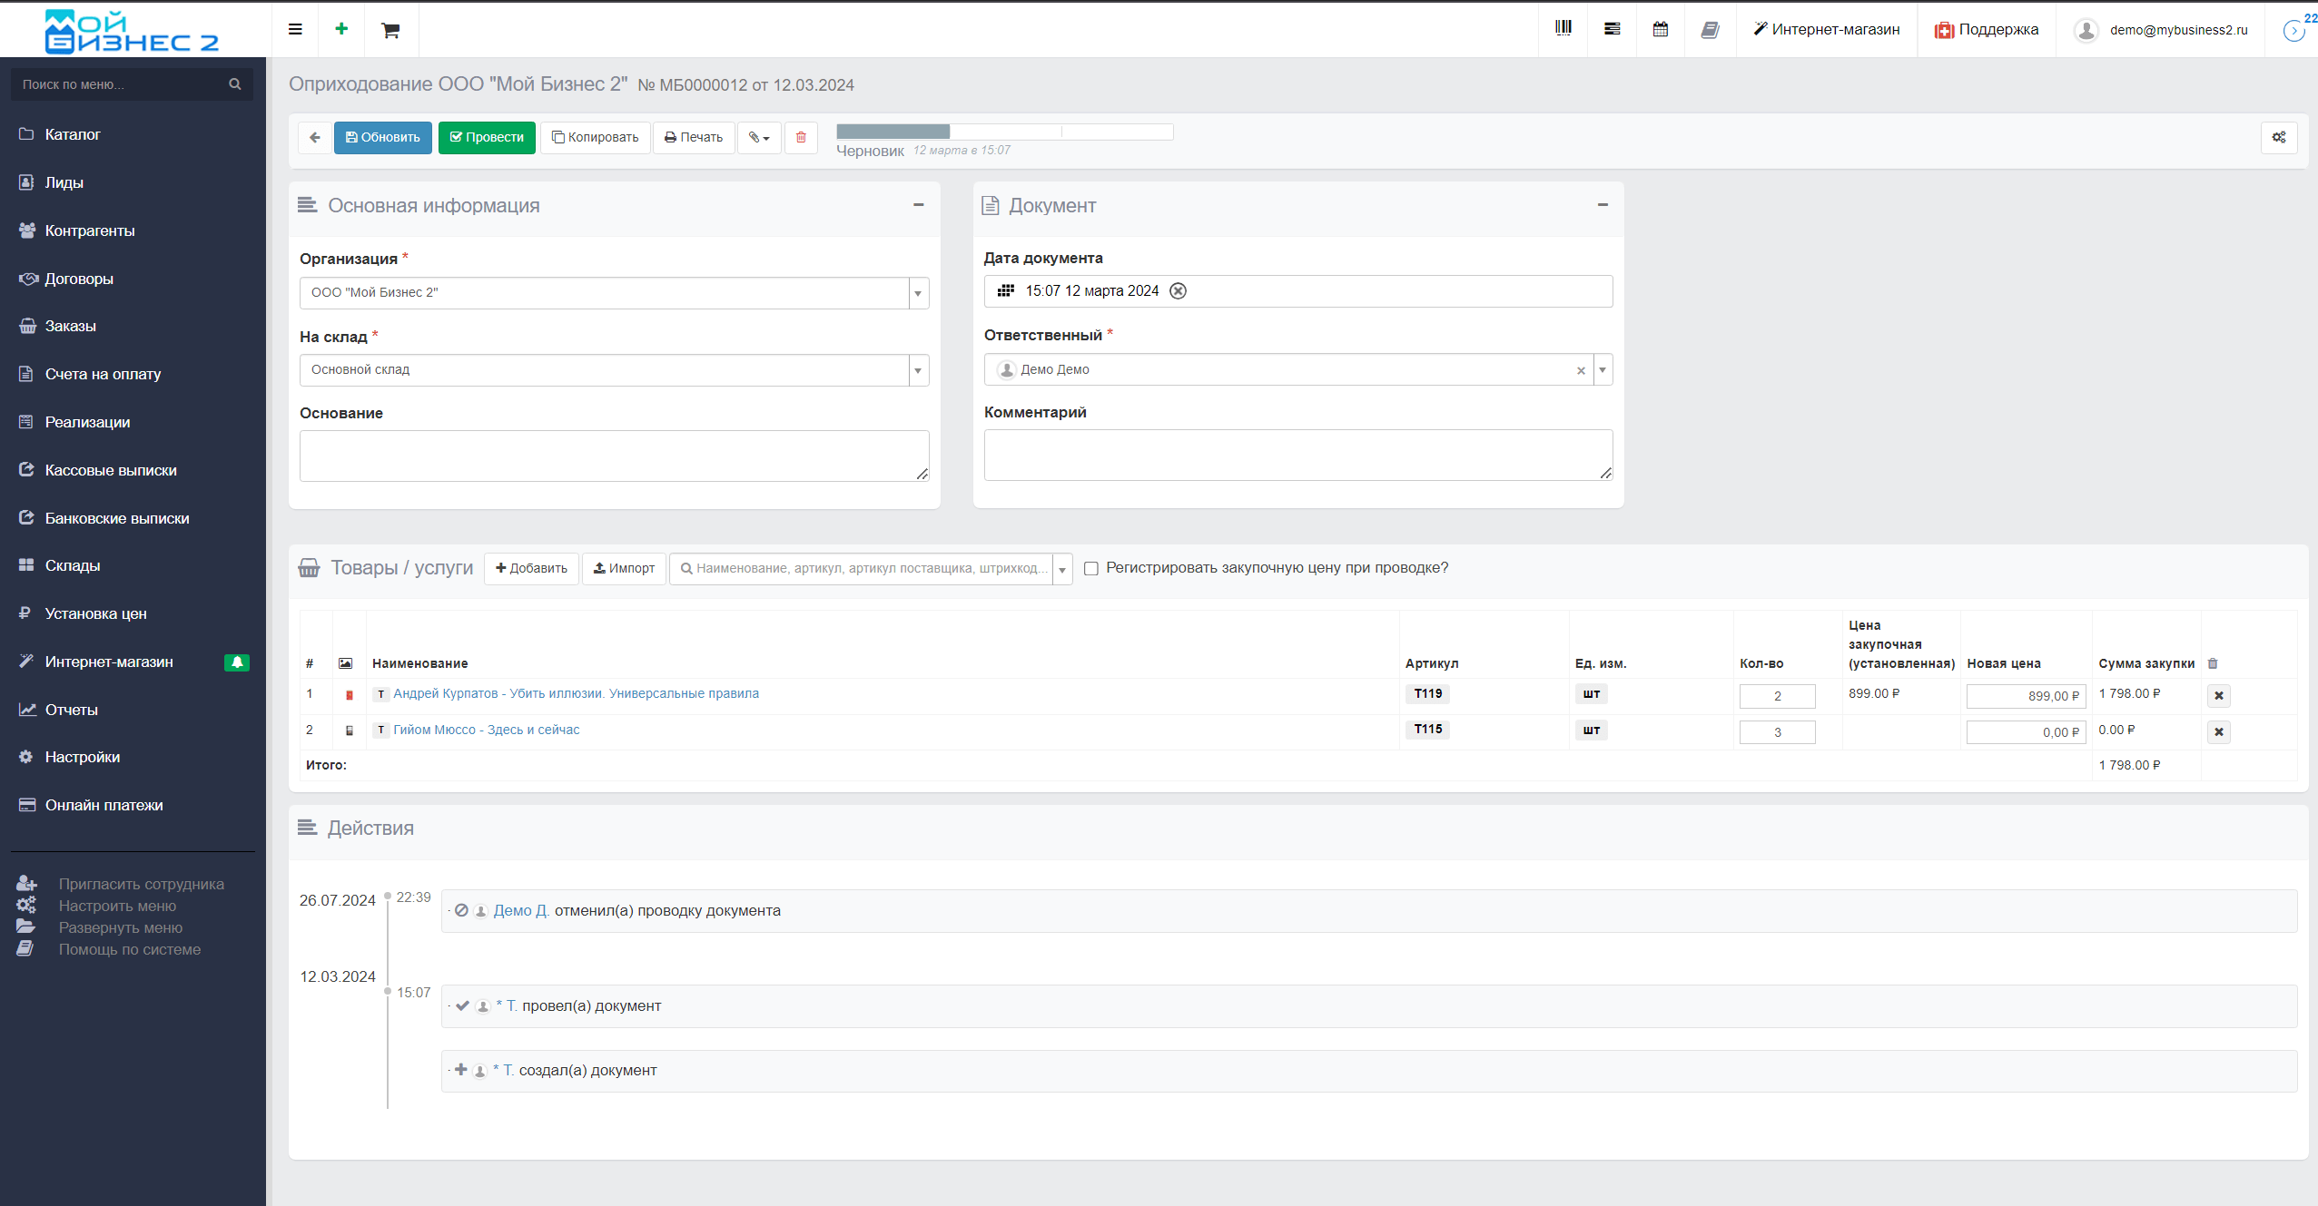The height and width of the screenshot is (1206, 2318).
Task: Collapse the Документ panel
Action: pos(1603,205)
